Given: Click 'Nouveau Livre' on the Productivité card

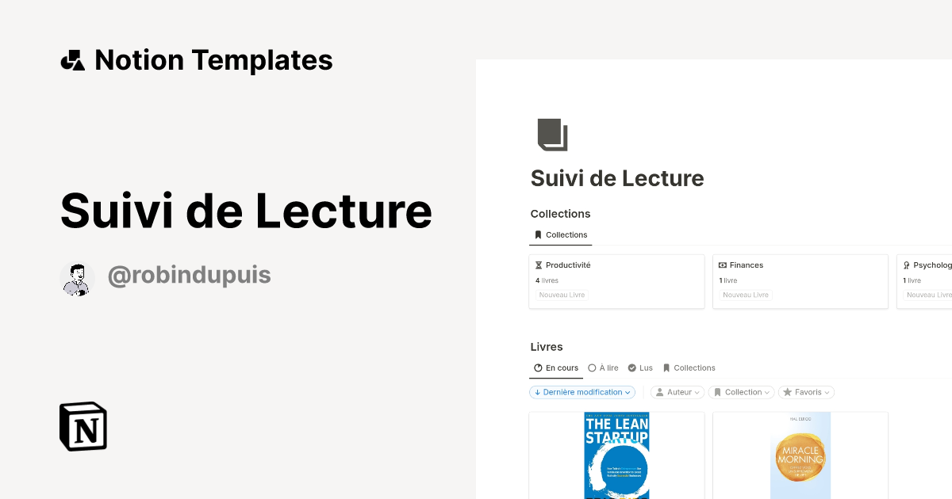Looking at the screenshot, I should pos(561,295).
